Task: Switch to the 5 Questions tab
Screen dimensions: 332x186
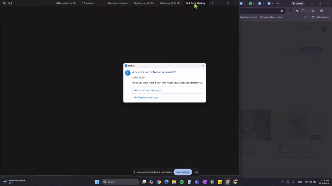Action: (88, 3)
